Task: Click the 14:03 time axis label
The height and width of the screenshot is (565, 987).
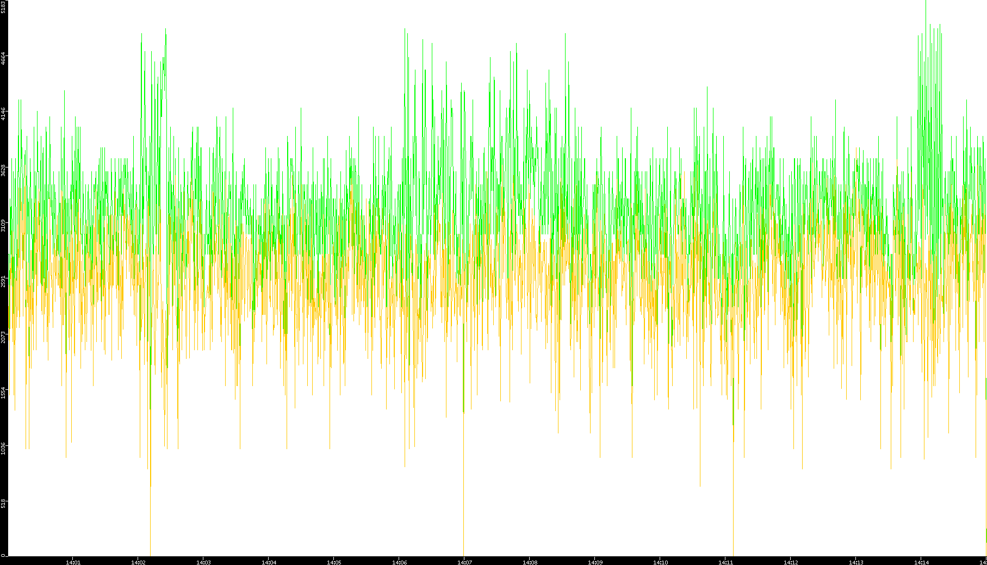Action: (x=203, y=562)
